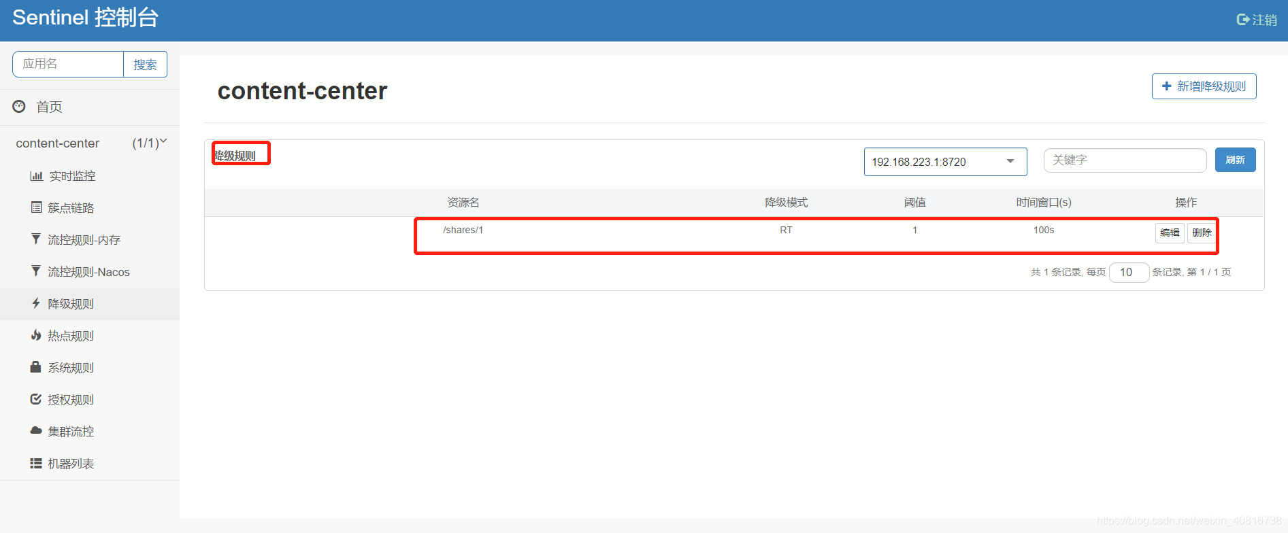Image resolution: width=1288 pixels, height=533 pixels.
Task: Click the list icon for 机器列表
Action: (36, 463)
